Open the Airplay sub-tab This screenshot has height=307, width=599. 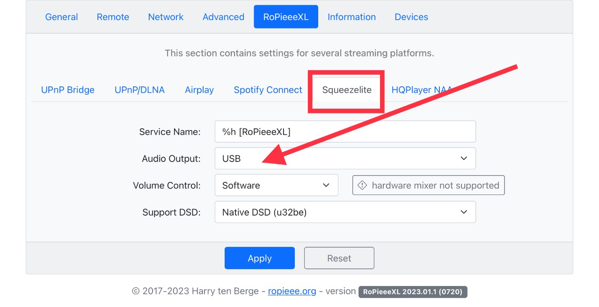[199, 90]
